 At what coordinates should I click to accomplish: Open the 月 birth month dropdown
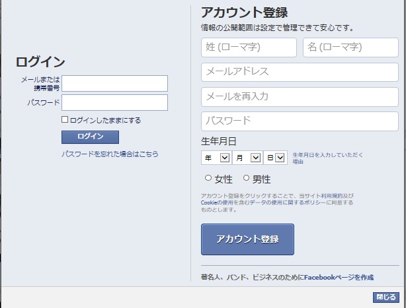247,158
